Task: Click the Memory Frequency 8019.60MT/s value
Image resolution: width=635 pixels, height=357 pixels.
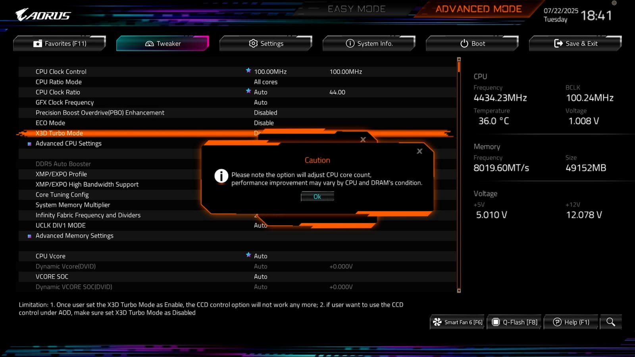Action: click(x=501, y=168)
